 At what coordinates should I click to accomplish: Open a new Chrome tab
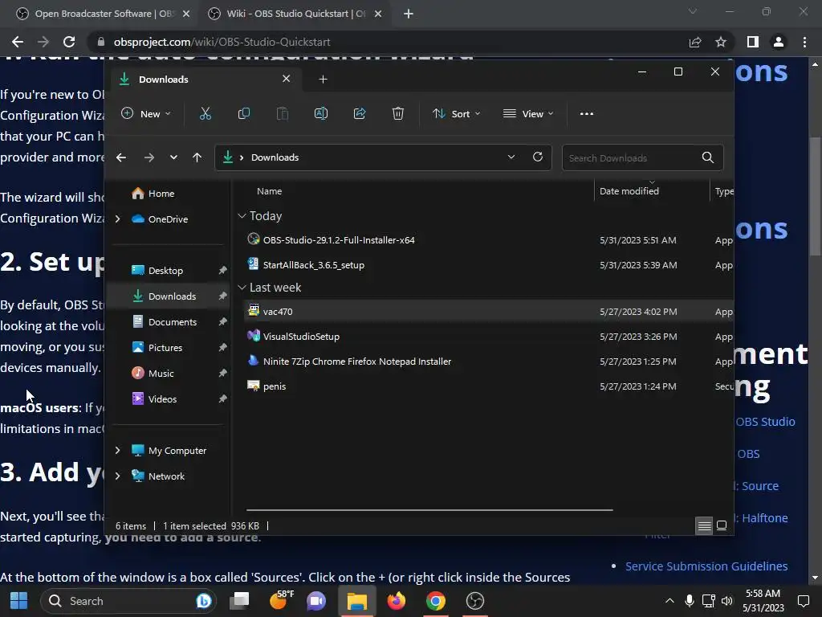pos(409,14)
